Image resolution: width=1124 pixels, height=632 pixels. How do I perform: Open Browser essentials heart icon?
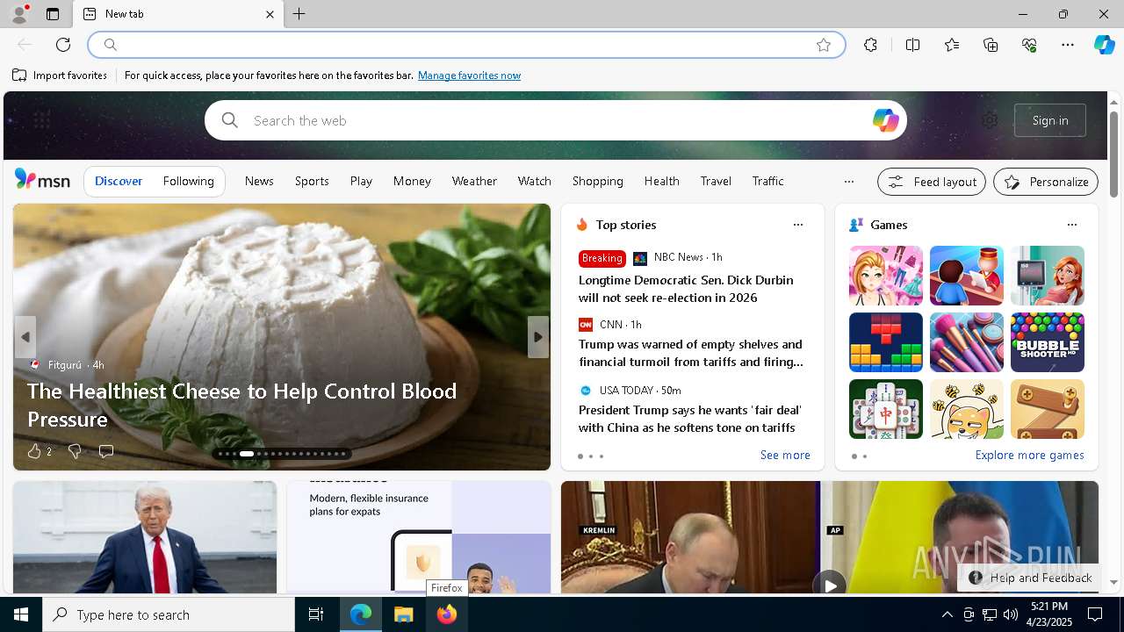tap(1029, 45)
